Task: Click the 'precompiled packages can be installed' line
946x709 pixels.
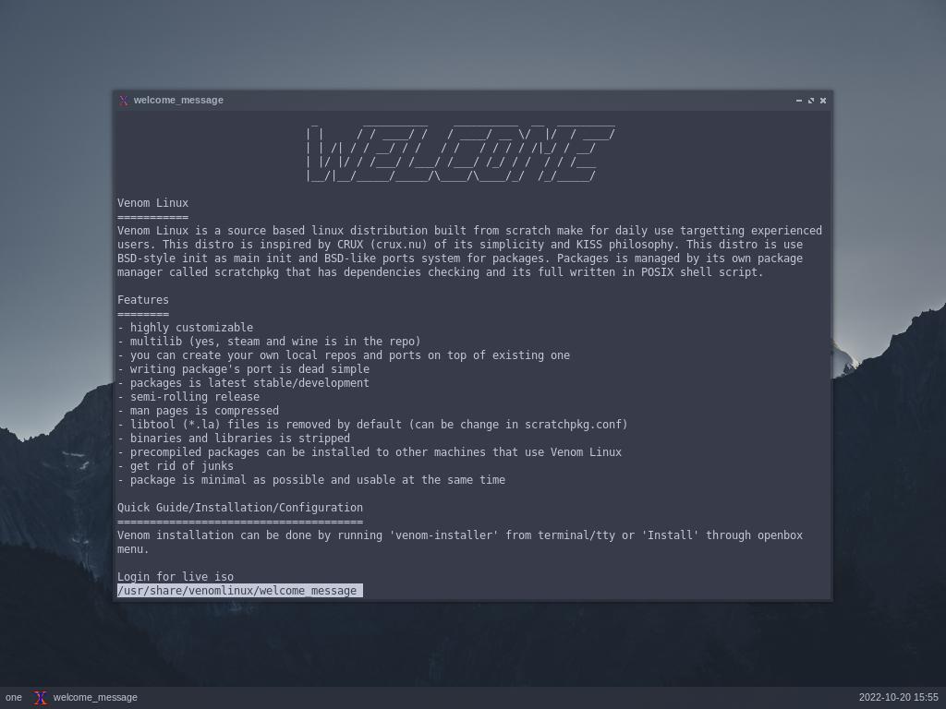Action: click(370, 452)
